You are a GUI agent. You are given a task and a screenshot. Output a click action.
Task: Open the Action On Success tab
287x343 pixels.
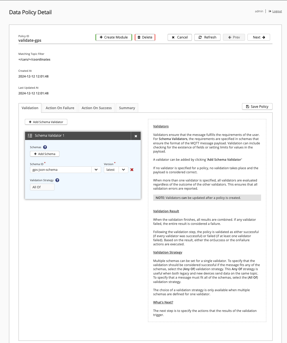click(x=97, y=108)
